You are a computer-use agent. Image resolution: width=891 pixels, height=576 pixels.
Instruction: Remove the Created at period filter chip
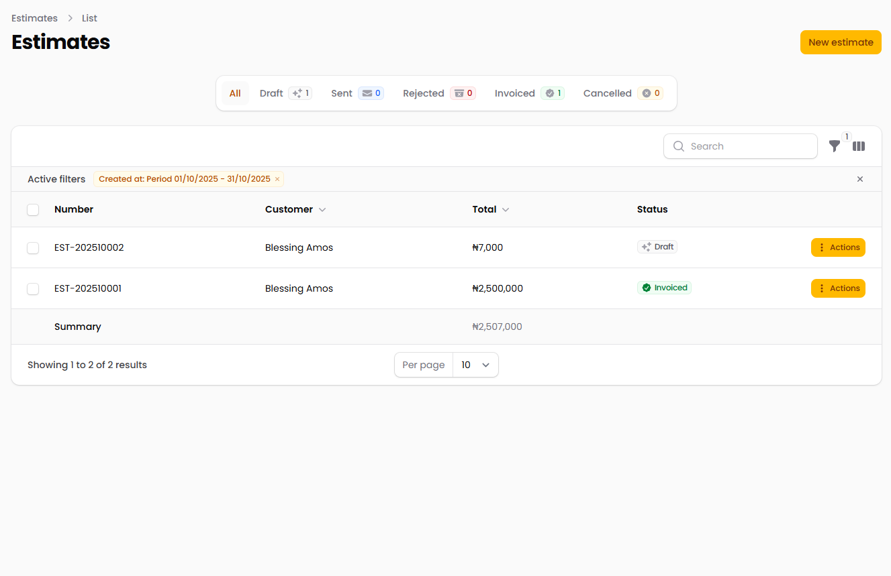[277, 179]
